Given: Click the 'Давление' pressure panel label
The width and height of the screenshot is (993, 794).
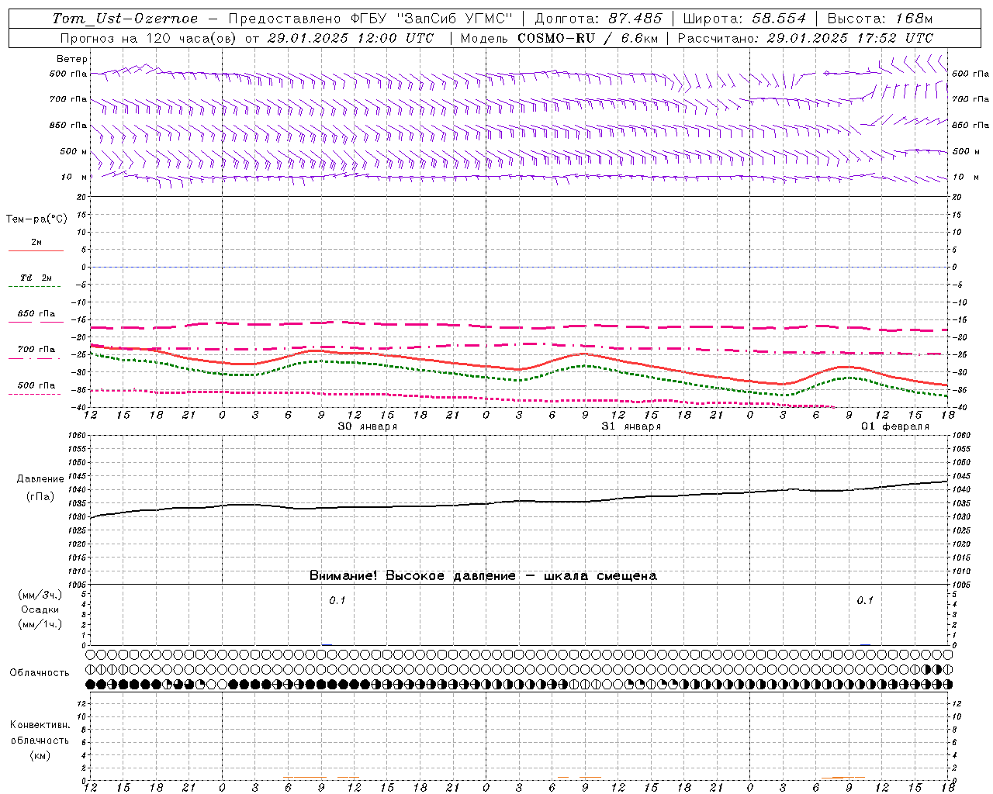Looking at the screenshot, I should point(40,479).
